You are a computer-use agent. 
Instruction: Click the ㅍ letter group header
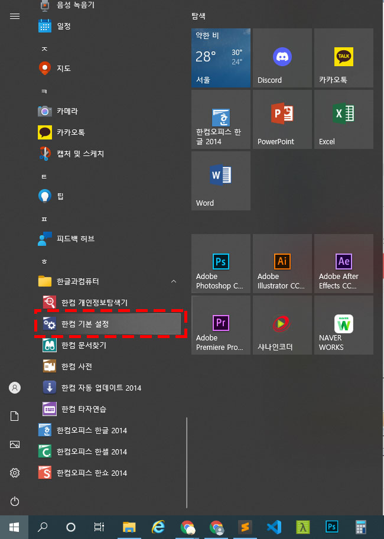pyautogui.click(x=44, y=219)
